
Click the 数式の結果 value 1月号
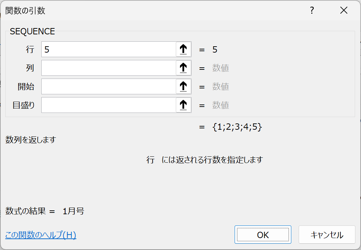click(74, 211)
